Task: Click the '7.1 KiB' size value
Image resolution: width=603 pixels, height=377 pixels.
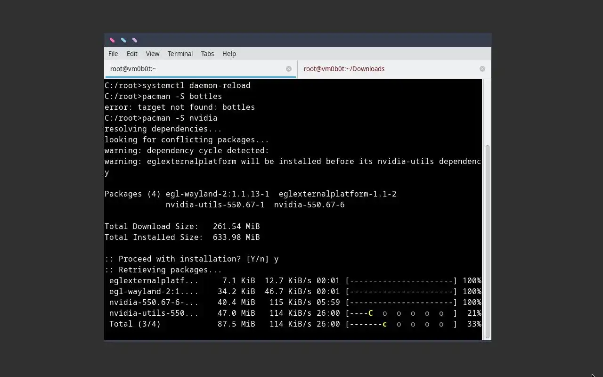Action: point(239,281)
